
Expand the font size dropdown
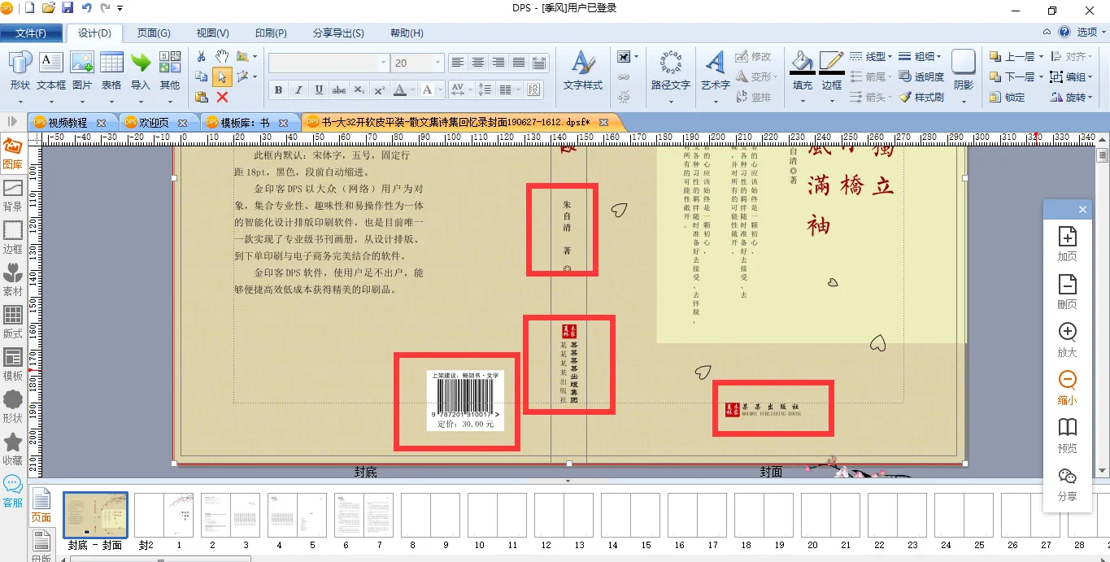click(x=438, y=63)
